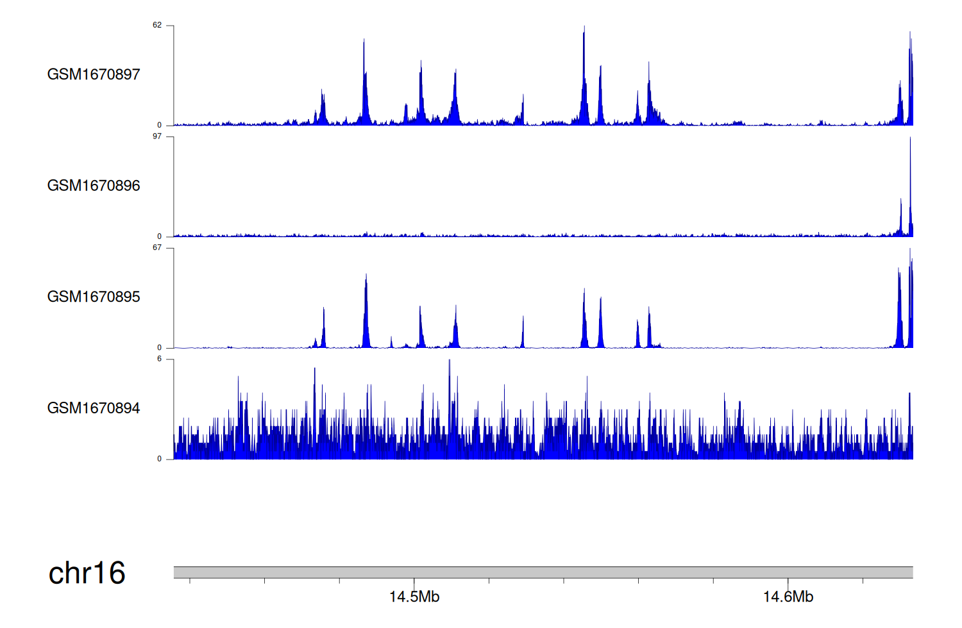
Task: Click the y-axis maximum value 6
Action: [x=160, y=359]
